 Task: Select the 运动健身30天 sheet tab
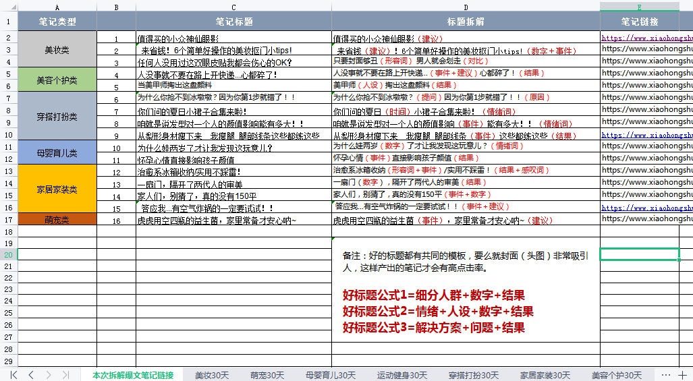[x=401, y=375]
